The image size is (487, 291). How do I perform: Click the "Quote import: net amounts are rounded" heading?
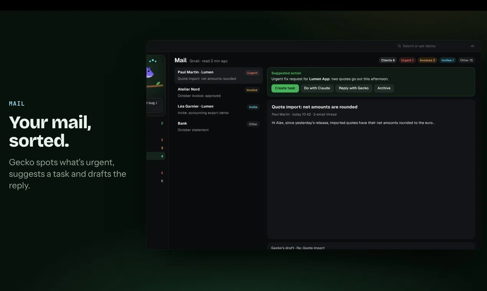(314, 107)
